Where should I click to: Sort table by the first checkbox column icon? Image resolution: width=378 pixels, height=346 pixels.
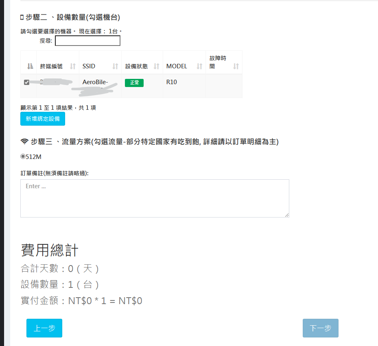30,66
